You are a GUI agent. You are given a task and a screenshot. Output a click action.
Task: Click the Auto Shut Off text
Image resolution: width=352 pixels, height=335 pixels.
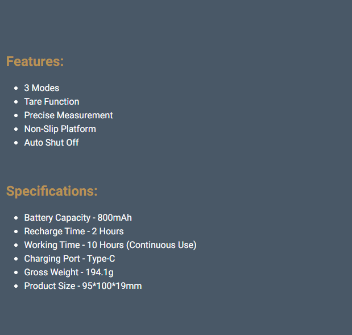tap(51, 143)
